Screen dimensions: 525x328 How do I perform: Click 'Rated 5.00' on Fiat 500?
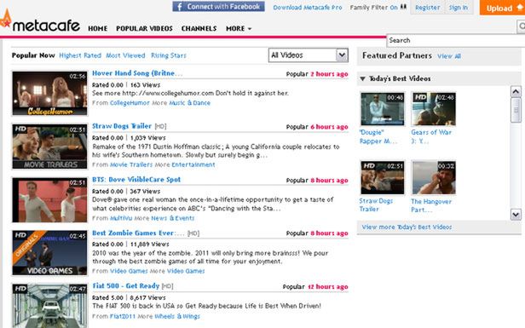[107, 297]
